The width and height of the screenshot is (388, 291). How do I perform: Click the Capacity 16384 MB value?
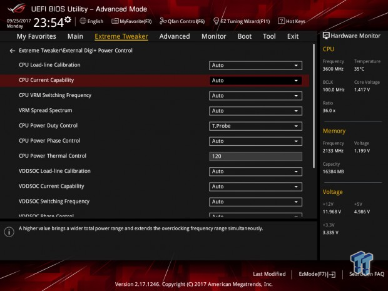333,171
